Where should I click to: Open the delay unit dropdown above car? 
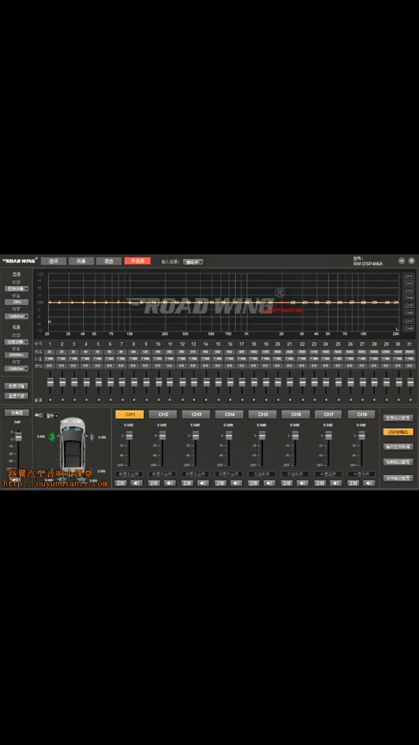[51, 416]
